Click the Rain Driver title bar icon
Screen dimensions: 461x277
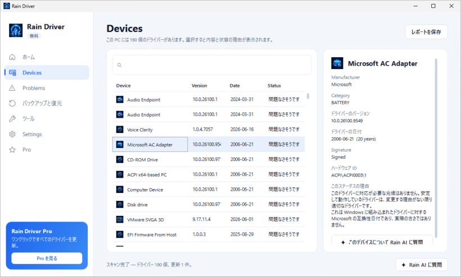(x=7, y=6)
